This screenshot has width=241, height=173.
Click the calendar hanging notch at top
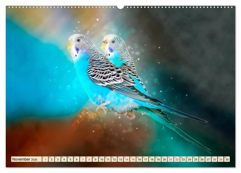tap(121, 7)
